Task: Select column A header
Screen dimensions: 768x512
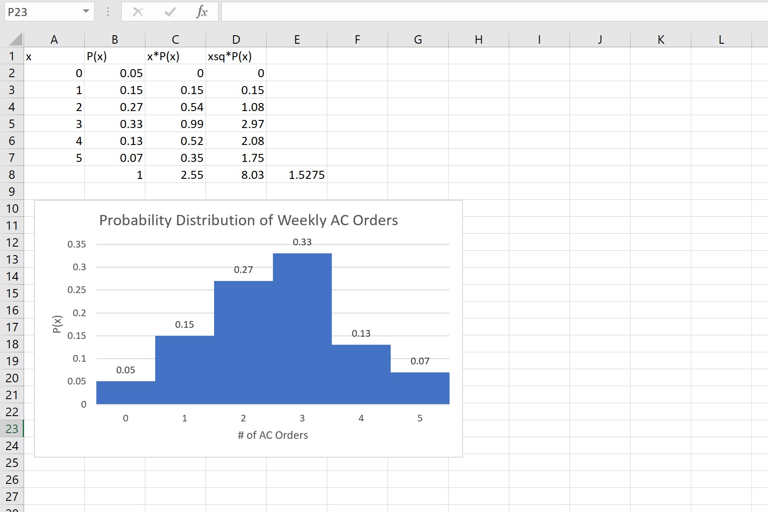Action: tap(54, 39)
